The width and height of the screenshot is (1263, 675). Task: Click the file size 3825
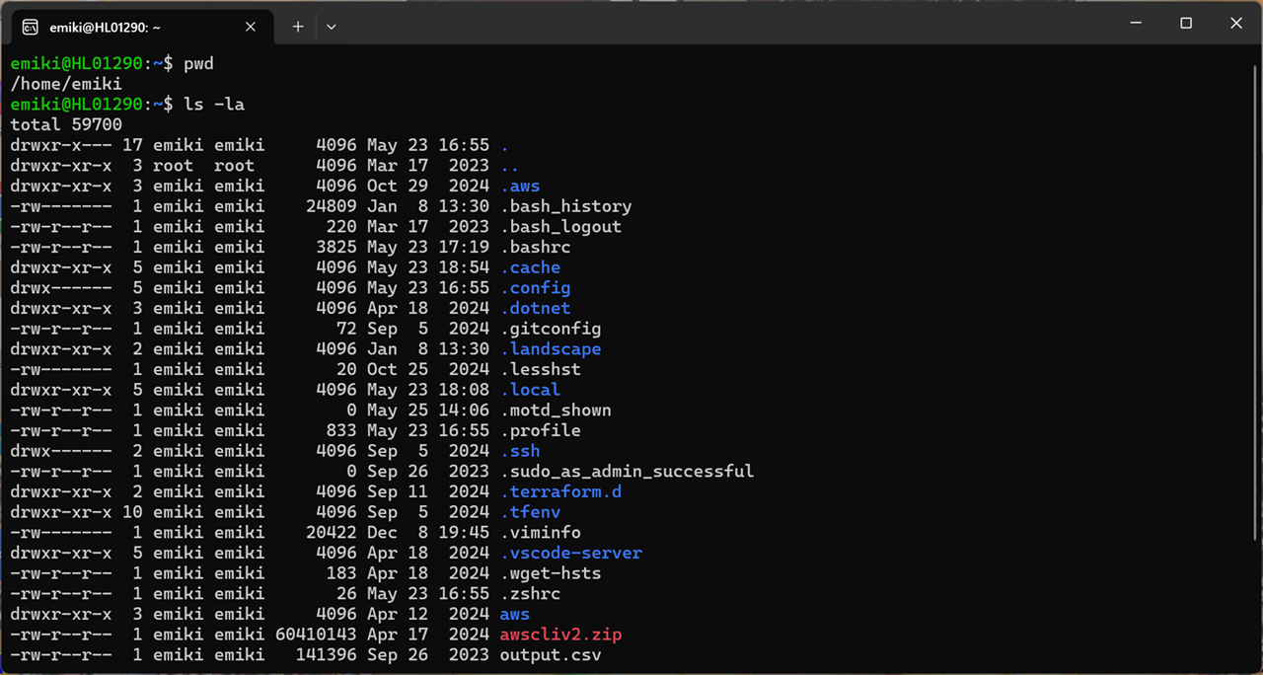click(x=336, y=248)
